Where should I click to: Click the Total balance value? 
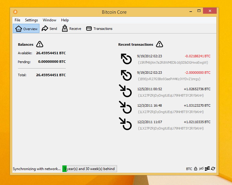click(x=51, y=75)
